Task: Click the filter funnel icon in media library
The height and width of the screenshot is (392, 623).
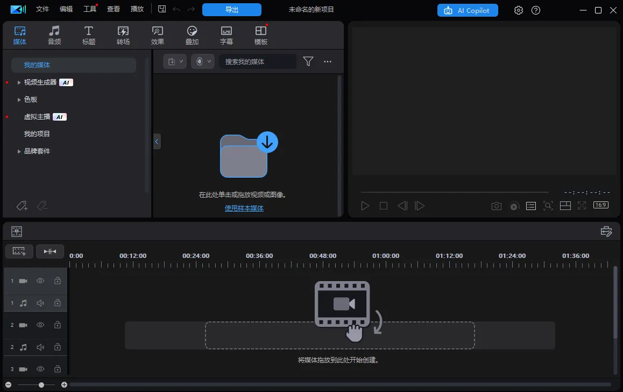Action: 308,61
